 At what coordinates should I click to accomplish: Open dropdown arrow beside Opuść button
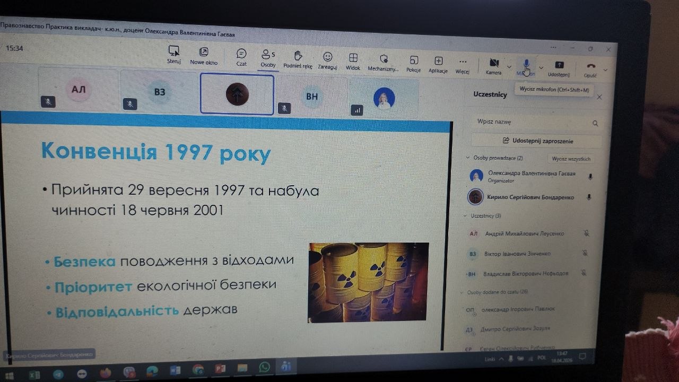[x=605, y=70]
